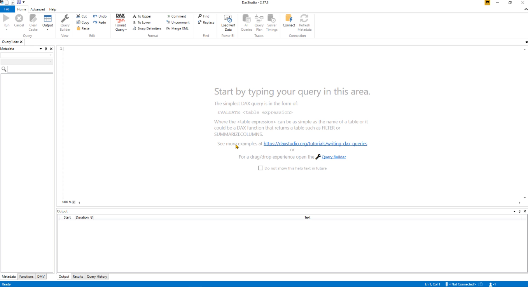
Task: Convert selection with To Upper
Action: (x=142, y=16)
